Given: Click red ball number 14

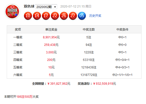Looking at the screenshot, I should [x=37, y=16].
